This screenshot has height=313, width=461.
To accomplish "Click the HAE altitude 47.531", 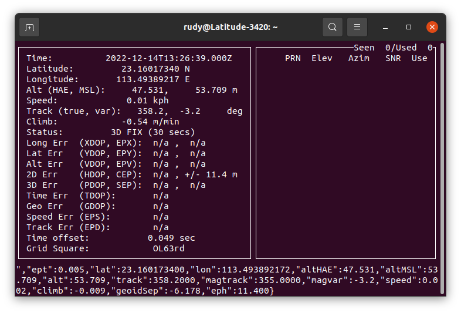I will click(148, 90).
